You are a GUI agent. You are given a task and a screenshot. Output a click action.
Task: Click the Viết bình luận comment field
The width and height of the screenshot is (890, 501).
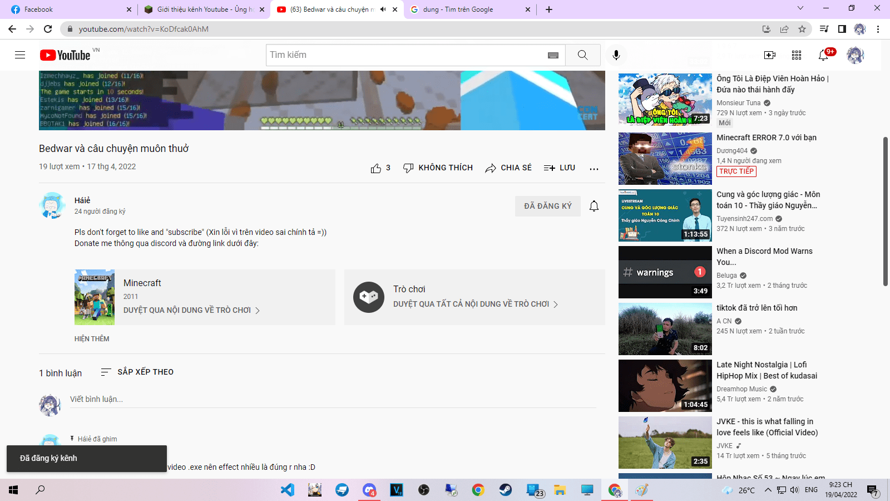coord(333,399)
